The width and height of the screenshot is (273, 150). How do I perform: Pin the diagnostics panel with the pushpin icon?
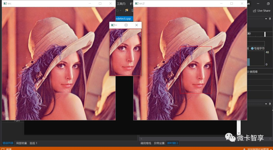click(270, 19)
